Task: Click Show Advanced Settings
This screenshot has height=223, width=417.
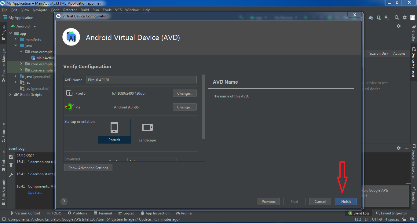Action: [x=88, y=168]
